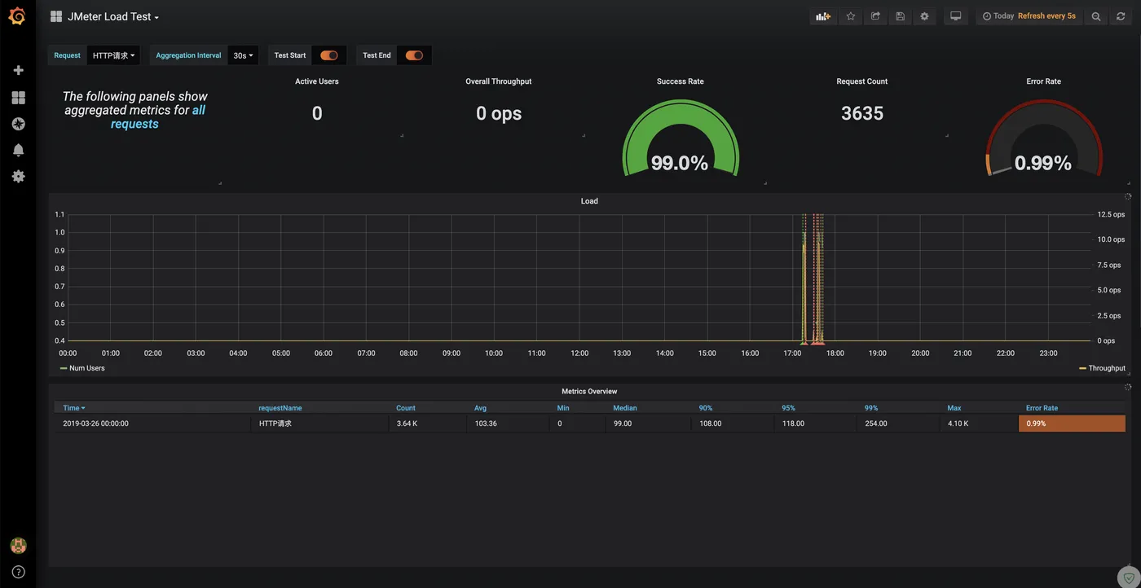Click the 95% column header
Image resolution: width=1141 pixels, height=588 pixels.
coord(788,408)
